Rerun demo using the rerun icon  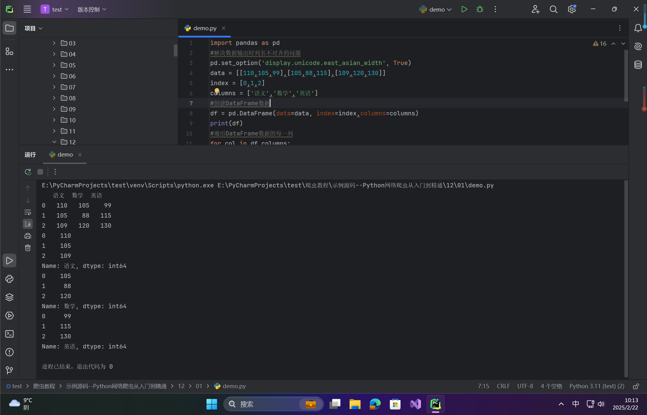point(28,172)
